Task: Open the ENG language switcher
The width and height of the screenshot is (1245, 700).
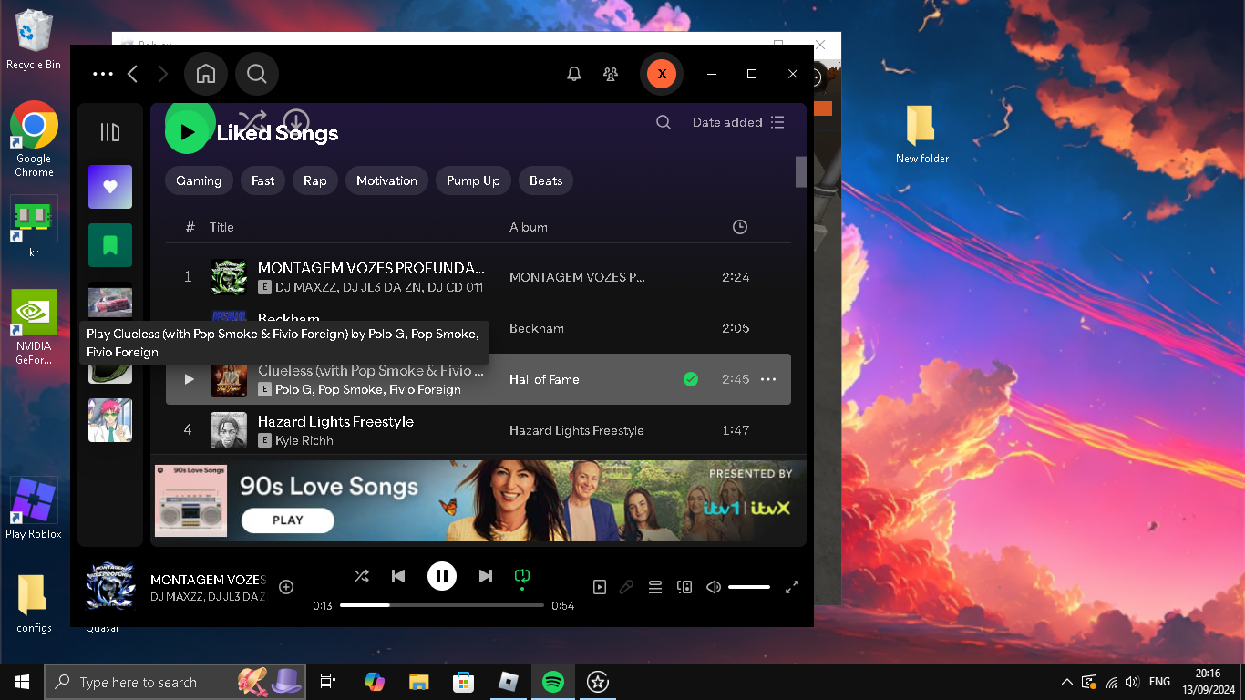Action: coord(1159,682)
